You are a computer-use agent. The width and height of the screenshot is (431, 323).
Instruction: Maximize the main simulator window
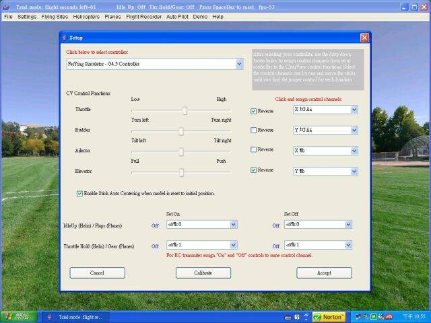414,7
